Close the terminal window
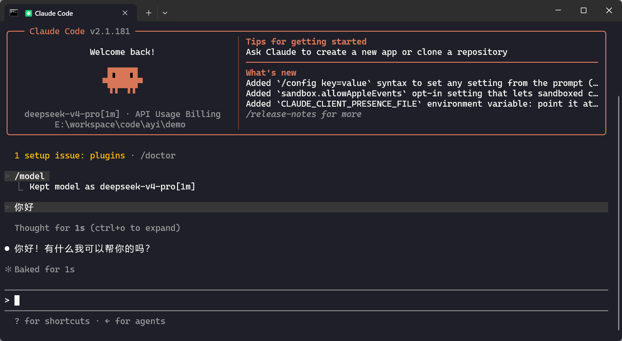This screenshot has width=622, height=341. (609, 10)
